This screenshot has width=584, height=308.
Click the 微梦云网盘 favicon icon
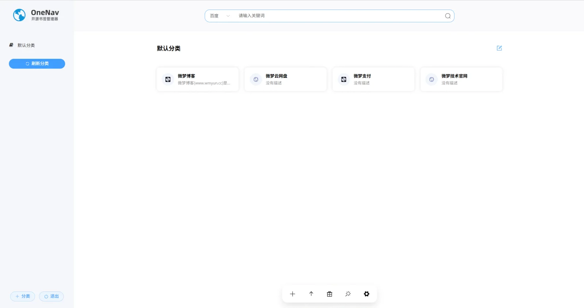click(256, 79)
